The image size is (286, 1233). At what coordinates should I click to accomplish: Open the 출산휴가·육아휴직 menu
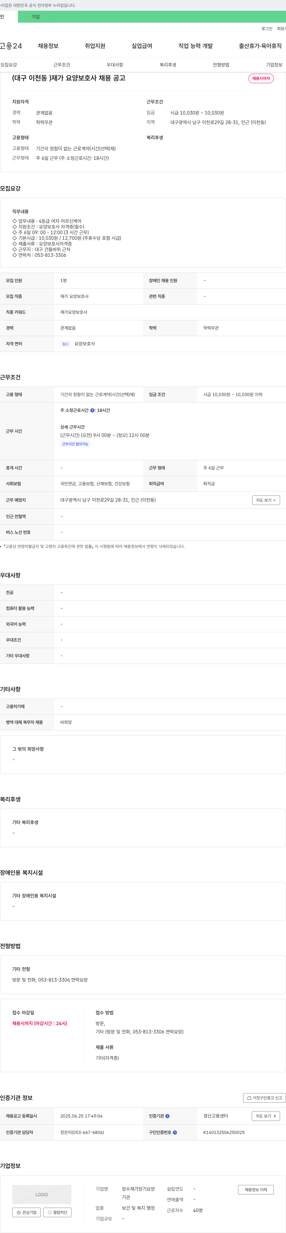click(260, 46)
